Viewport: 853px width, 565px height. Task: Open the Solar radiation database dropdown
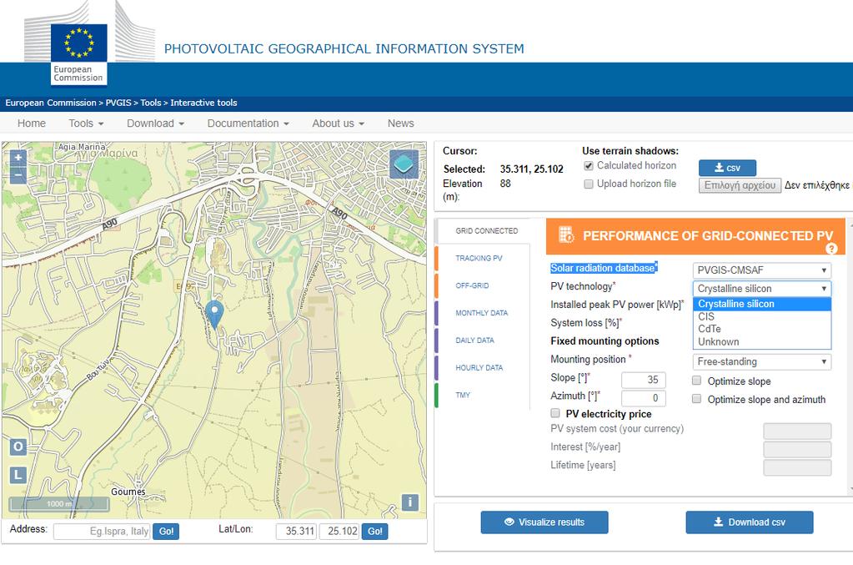[x=761, y=270]
